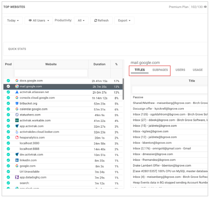The height and width of the screenshot is (197, 210).
Task: Click the Premium Plan label
Action: click(x=178, y=7)
